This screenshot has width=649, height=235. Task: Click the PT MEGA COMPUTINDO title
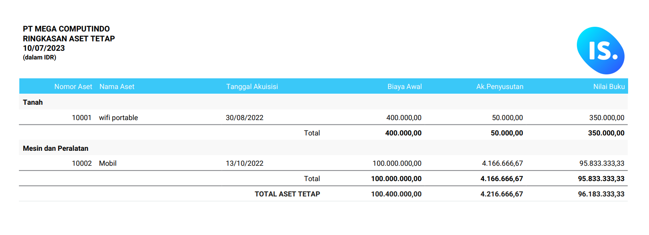(x=66, y=29)
